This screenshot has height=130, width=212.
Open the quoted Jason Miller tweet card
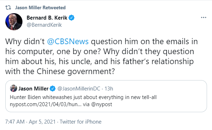pos(106,96)
